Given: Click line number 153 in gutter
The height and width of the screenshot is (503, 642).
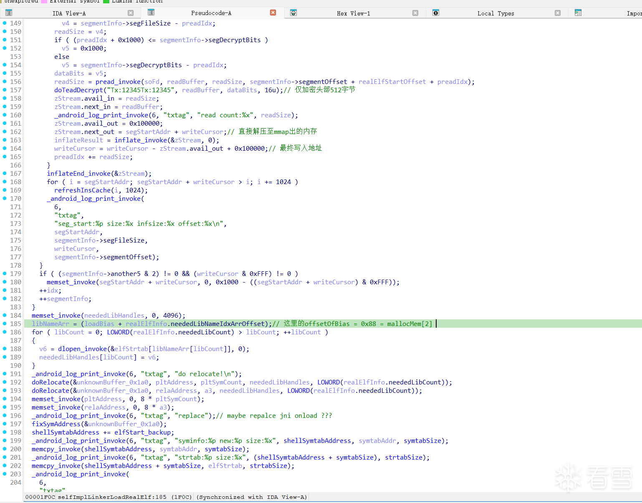Looking at the screenshot, I should click(15, 57).
